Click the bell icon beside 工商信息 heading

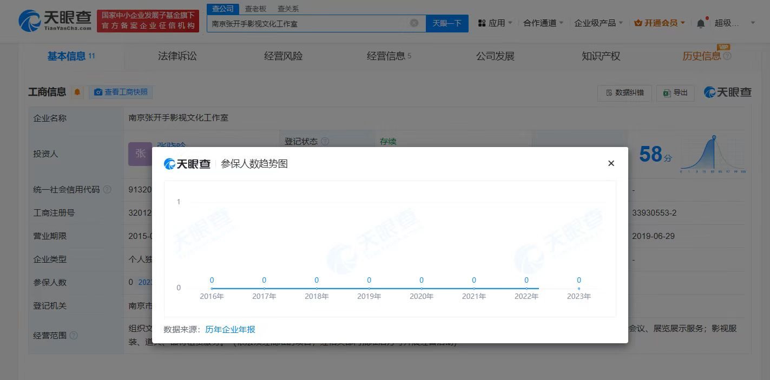point(77,92)
